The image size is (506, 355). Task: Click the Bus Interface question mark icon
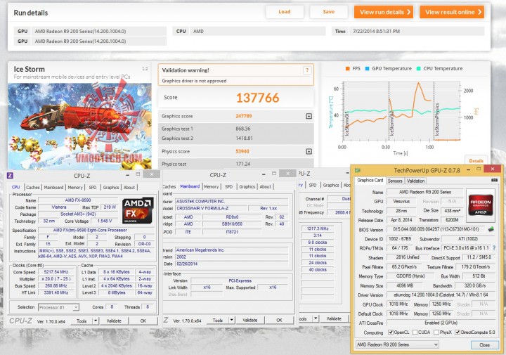coord(494,248)
